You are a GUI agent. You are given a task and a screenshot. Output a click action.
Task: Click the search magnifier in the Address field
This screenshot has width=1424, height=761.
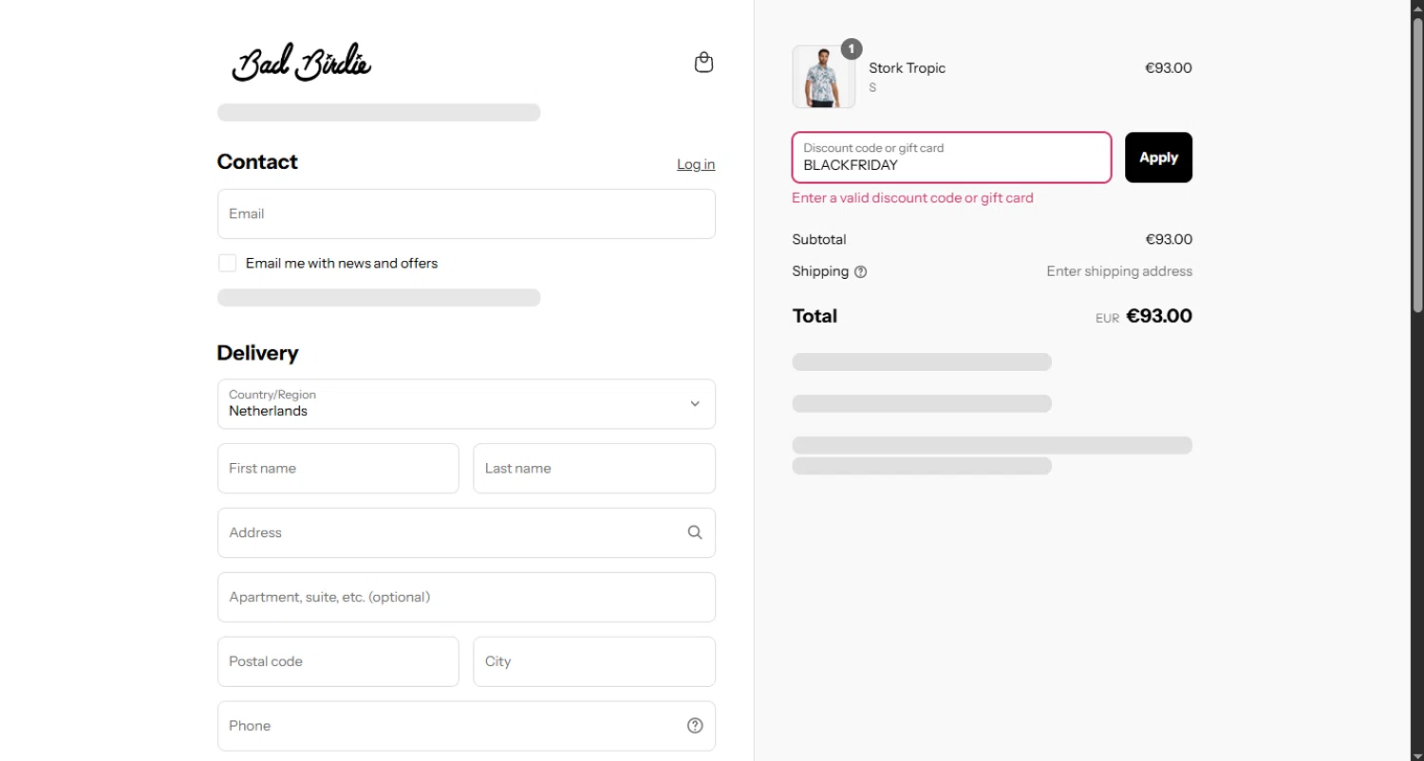point(695,532)
